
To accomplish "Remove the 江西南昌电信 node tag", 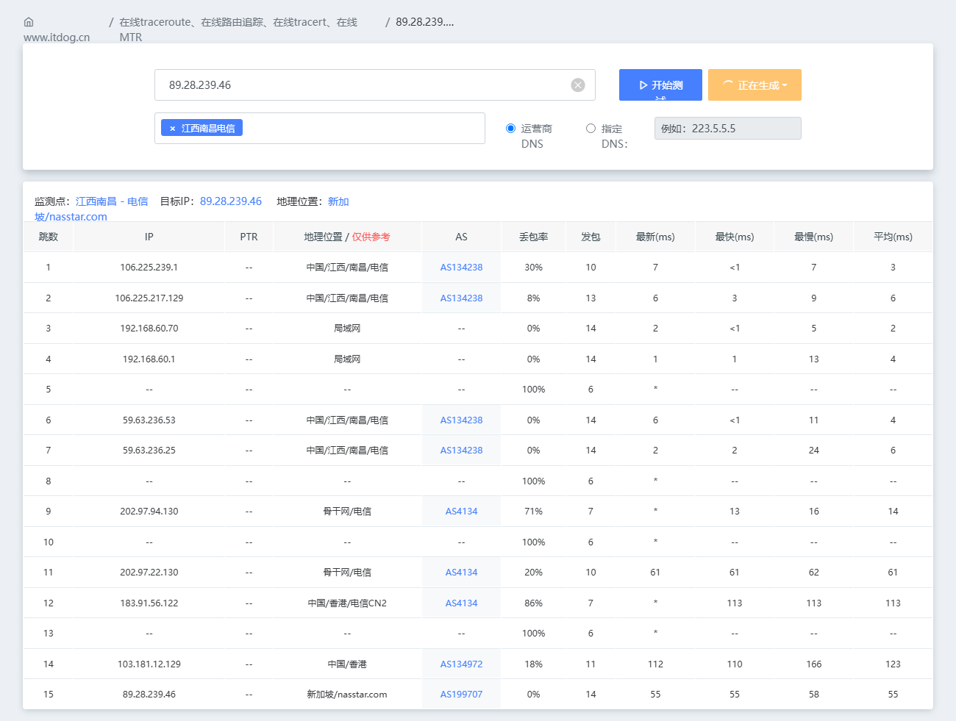I will point(173,129).
